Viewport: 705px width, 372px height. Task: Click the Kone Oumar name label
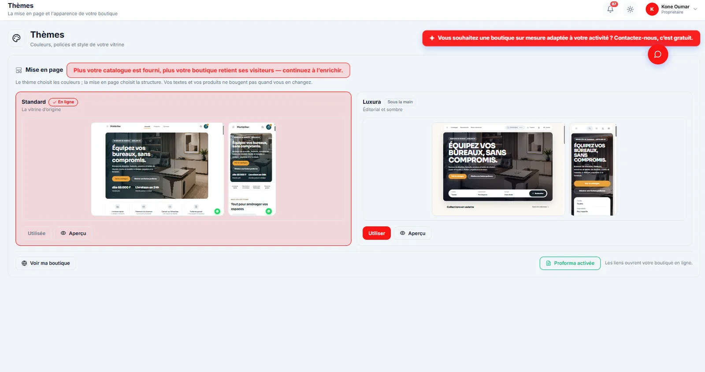[x=675, y=7]
